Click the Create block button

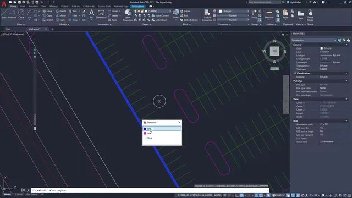coord(185,11)
